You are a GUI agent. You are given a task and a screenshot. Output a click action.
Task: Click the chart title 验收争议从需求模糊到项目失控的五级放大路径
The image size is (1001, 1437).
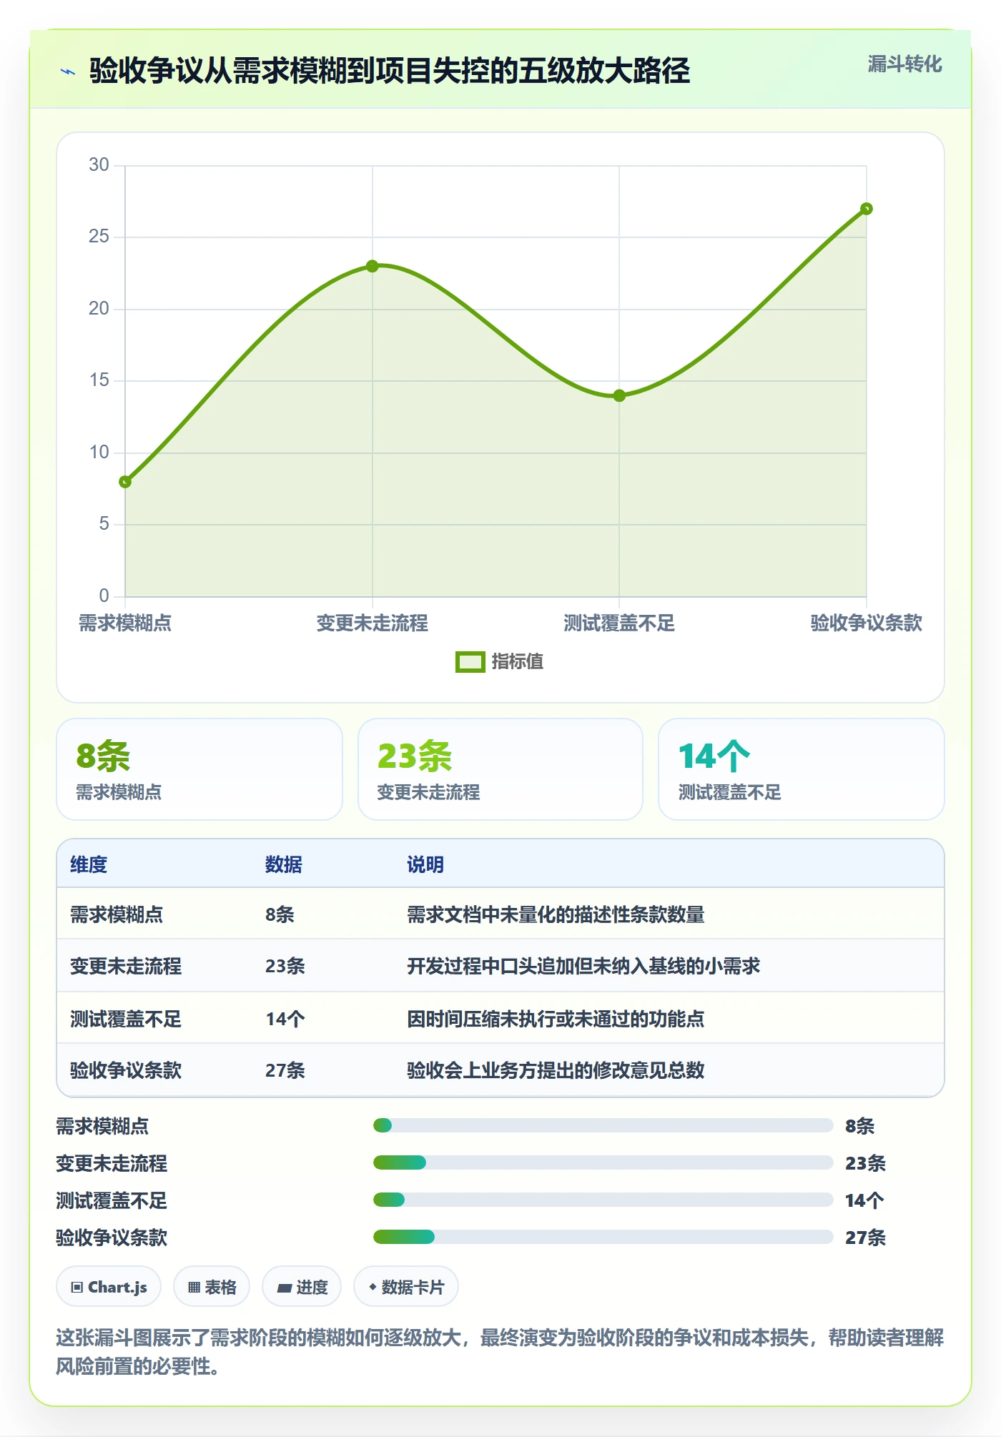tap(390, 71)
